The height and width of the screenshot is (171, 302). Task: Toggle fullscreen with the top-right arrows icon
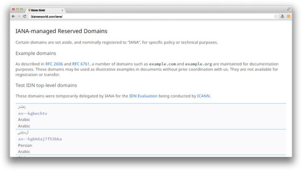point(288,9)
